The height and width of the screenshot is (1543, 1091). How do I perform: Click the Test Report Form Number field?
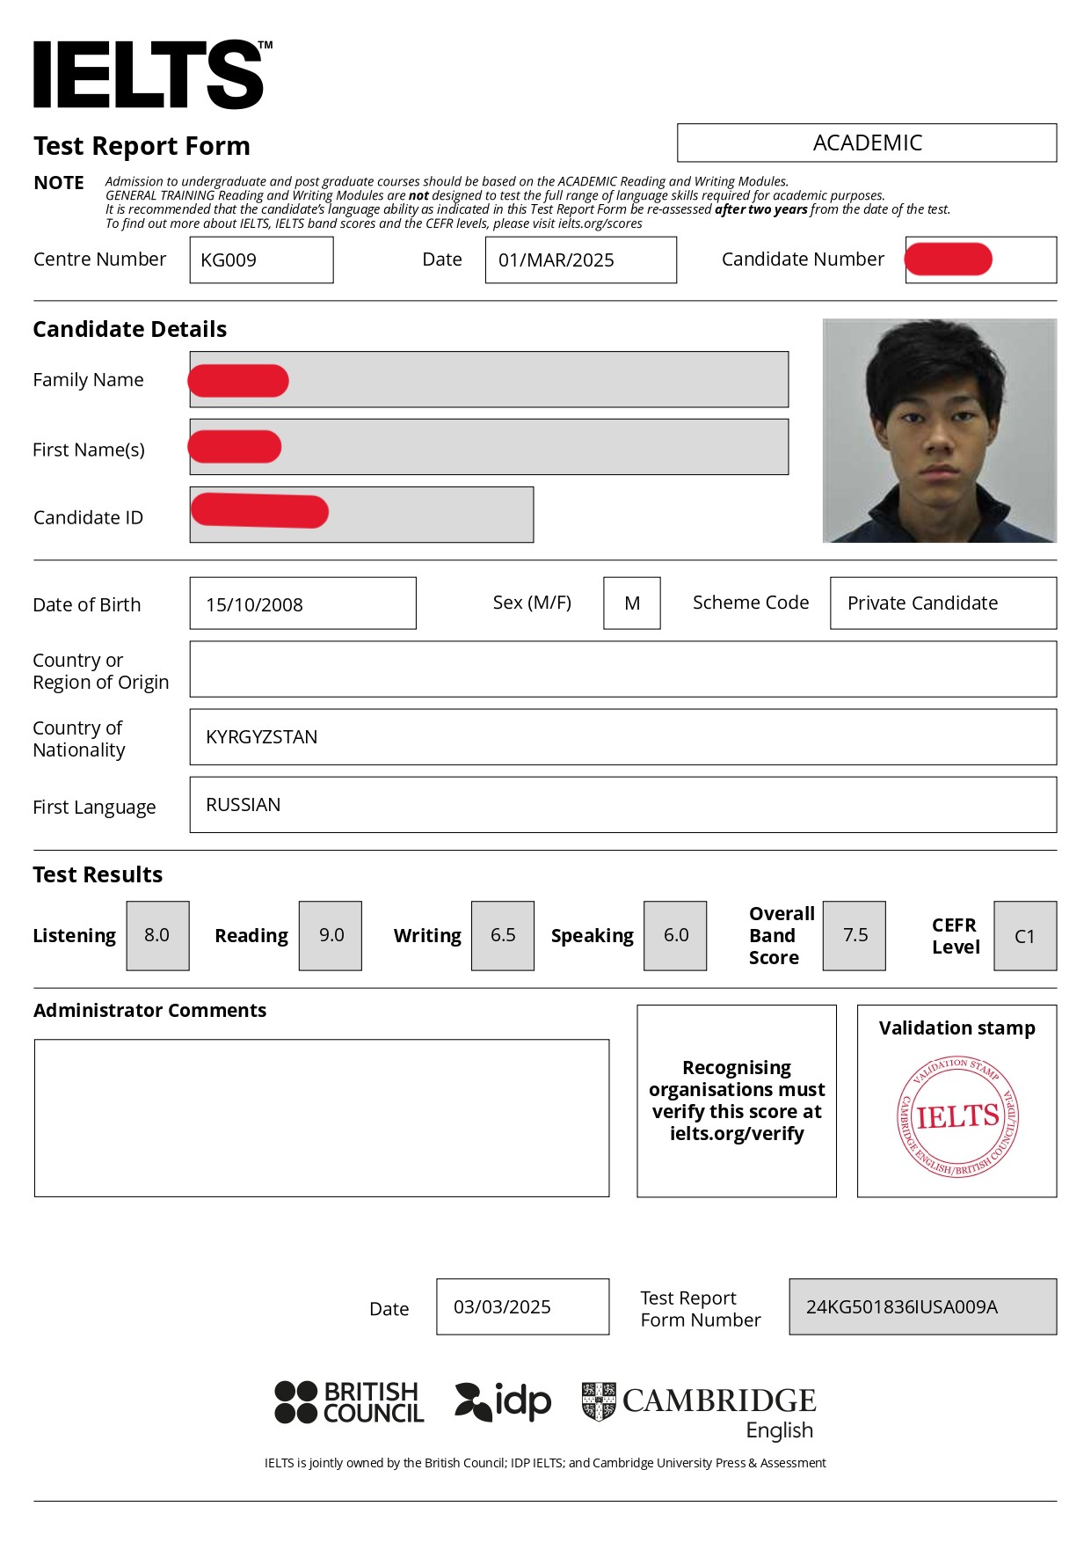[x=922, y=1307]
